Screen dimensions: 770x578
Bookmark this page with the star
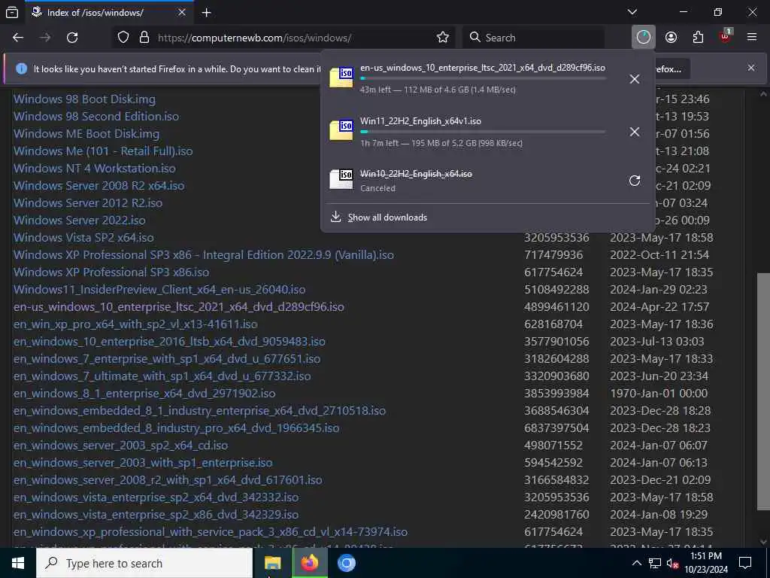[x=443, y=38]
